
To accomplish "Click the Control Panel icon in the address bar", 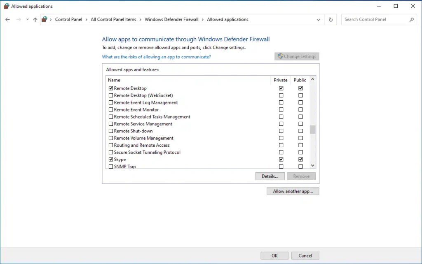I will click(x=45, y=19).
